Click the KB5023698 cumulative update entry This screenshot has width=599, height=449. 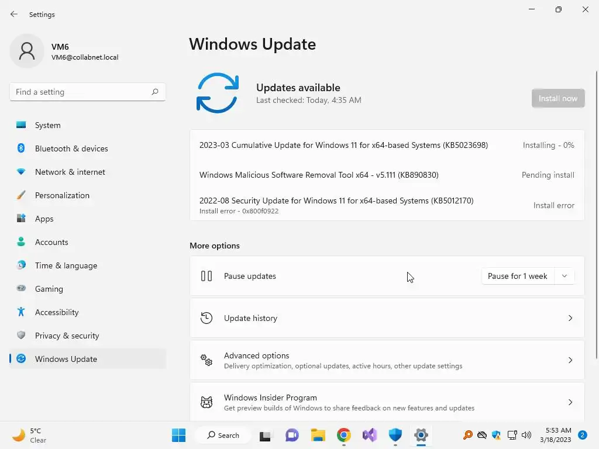pos(387,145)
